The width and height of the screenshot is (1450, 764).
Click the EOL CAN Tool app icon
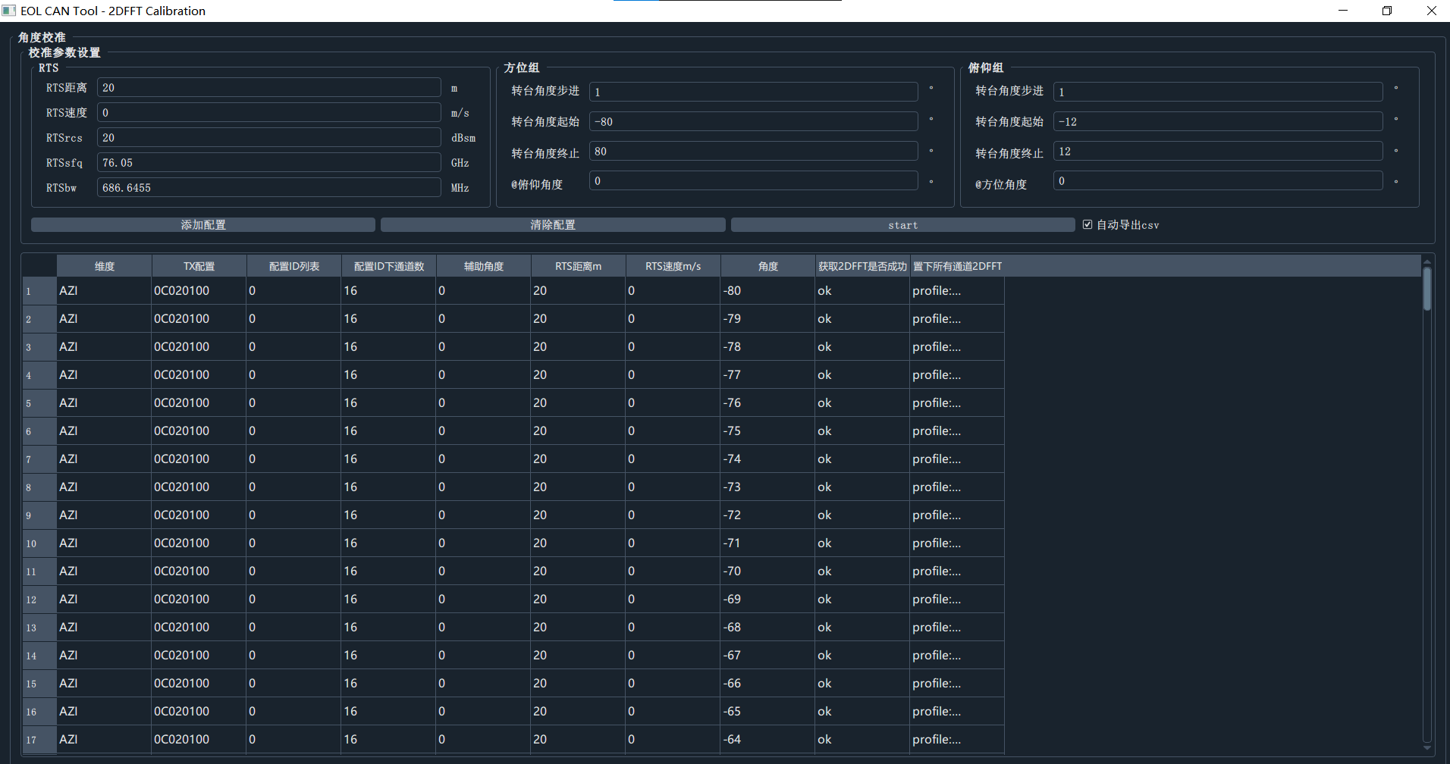pos(9,11)
